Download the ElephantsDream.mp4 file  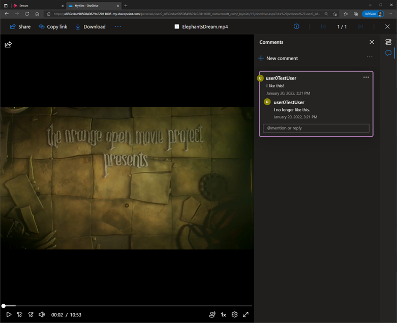coord(90,26)
